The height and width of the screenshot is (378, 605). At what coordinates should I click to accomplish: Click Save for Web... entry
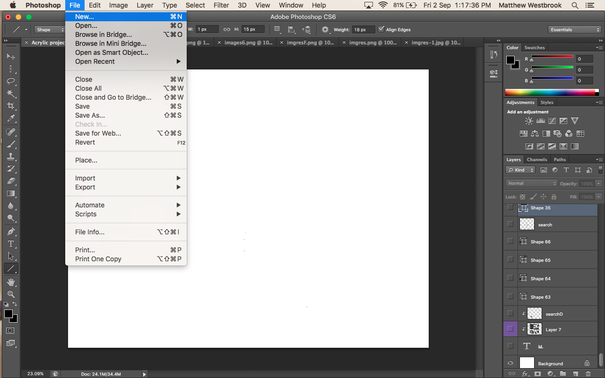point(126,133)
